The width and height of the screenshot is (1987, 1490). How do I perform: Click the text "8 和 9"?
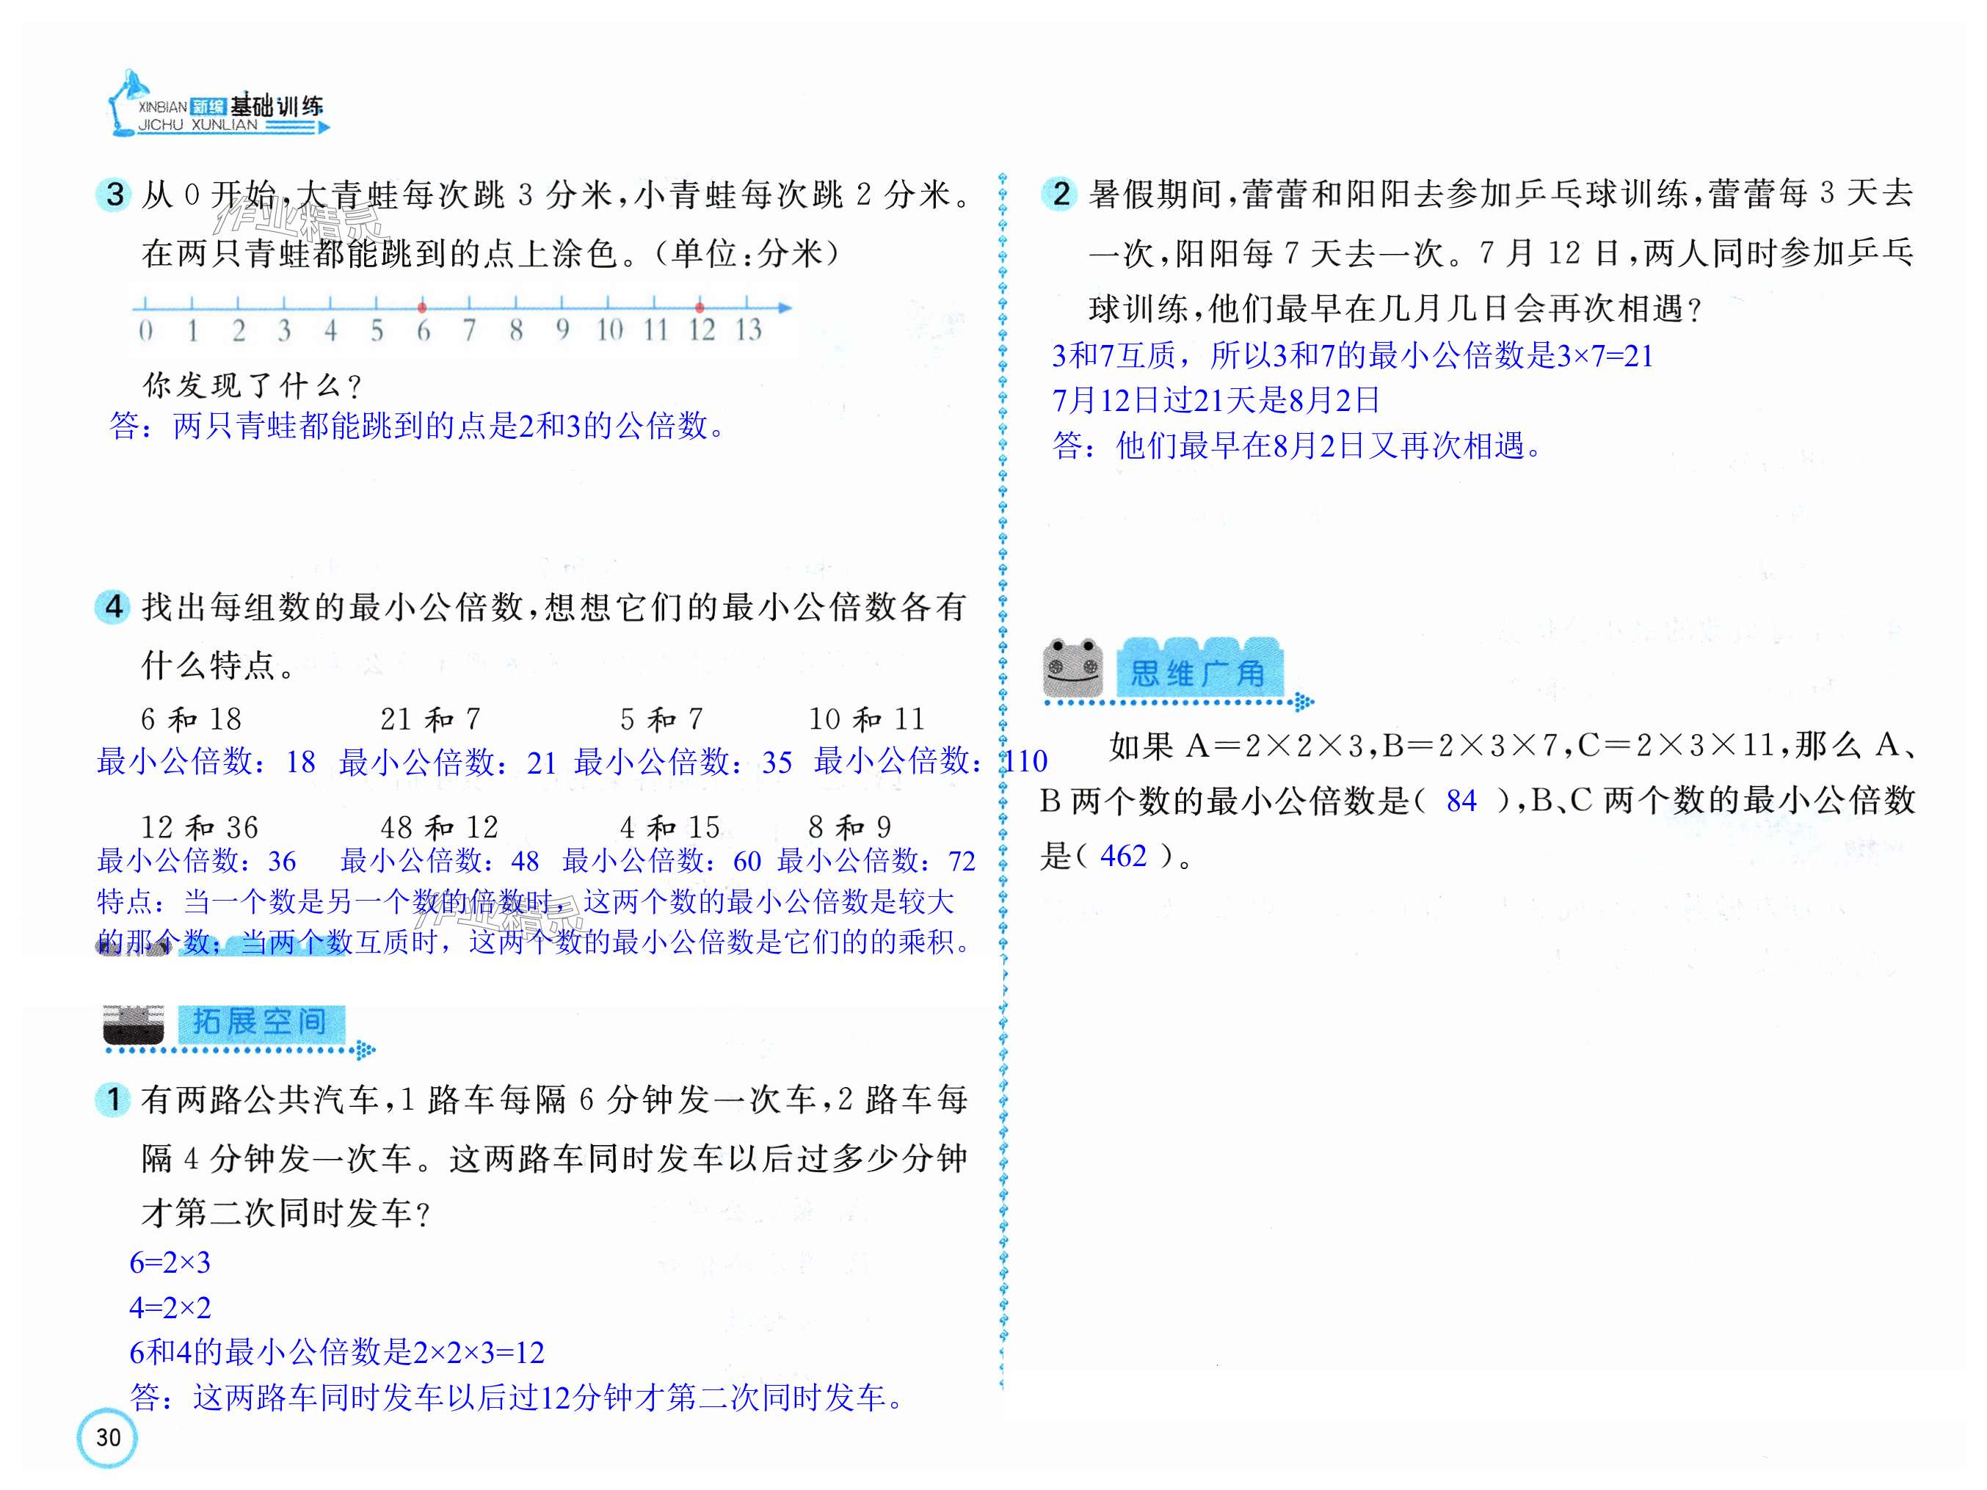850,826
